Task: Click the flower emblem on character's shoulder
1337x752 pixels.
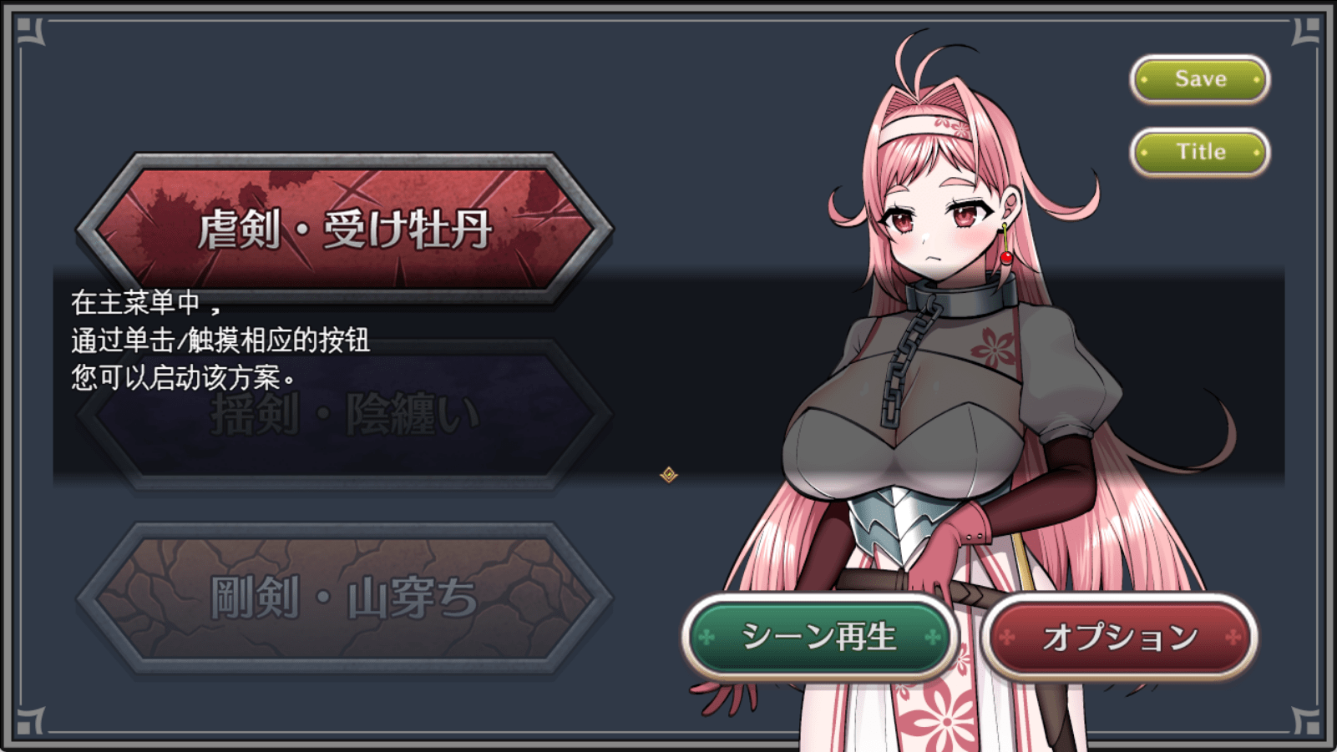Action: coord(993,346)
